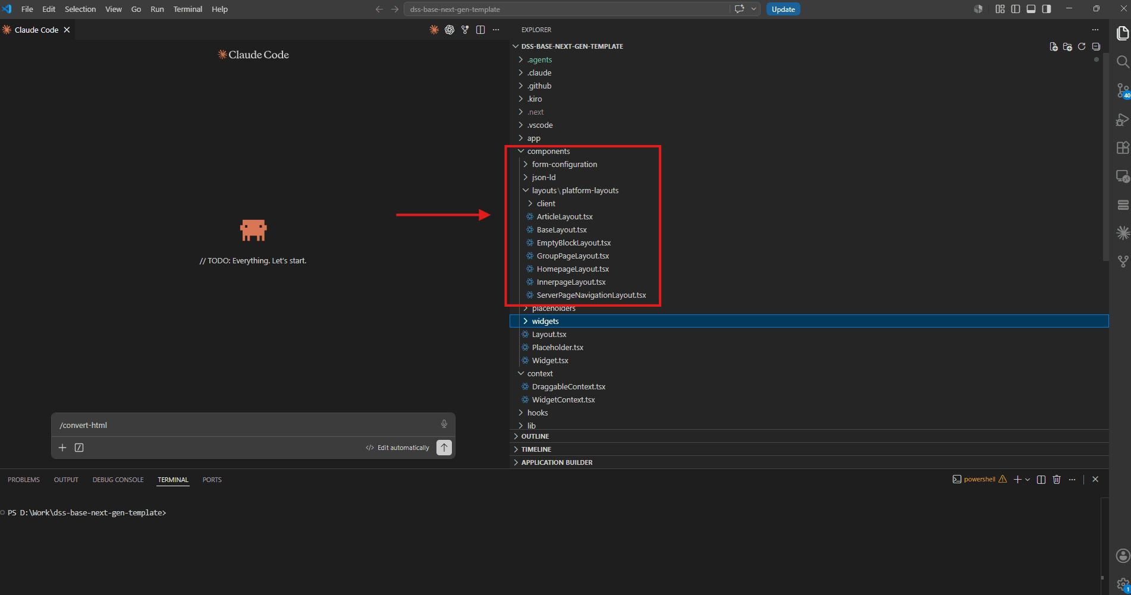The image size is (1131, 595).
Task: Toggle Edit automatically permission mode
Action: pos(397,448)
